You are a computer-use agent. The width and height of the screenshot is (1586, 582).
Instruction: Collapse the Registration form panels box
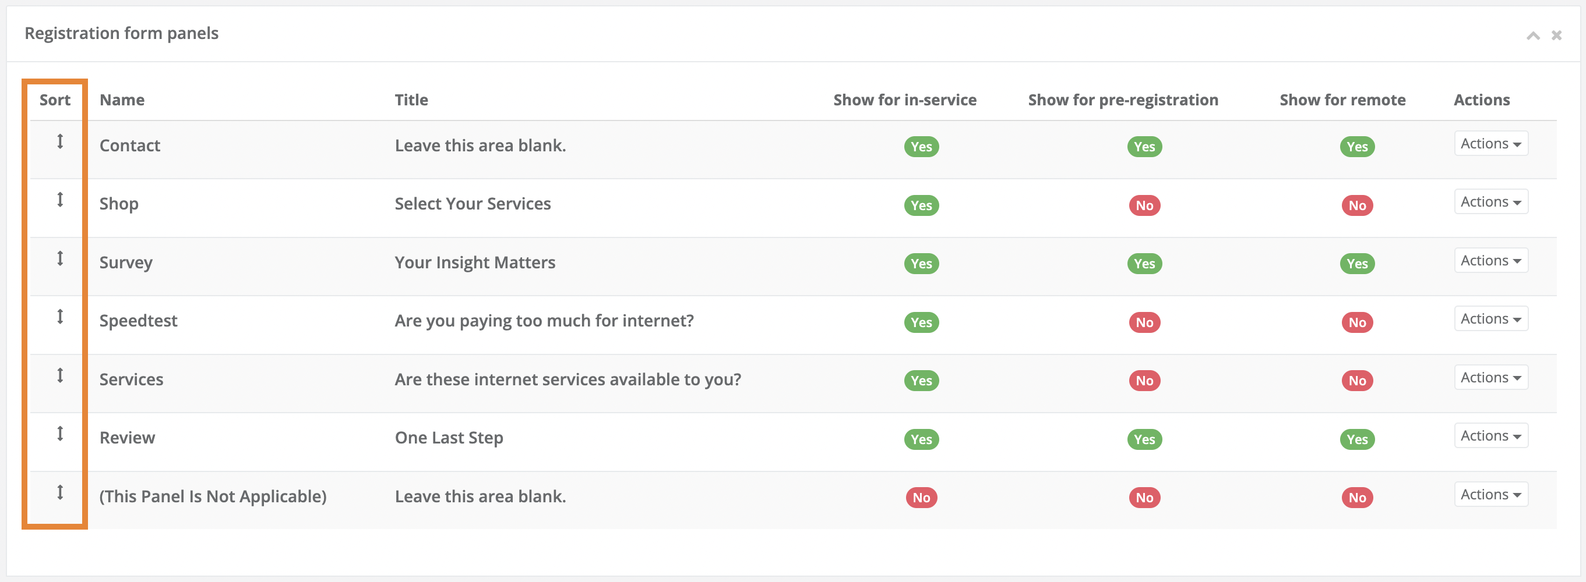click(1532, 36)
